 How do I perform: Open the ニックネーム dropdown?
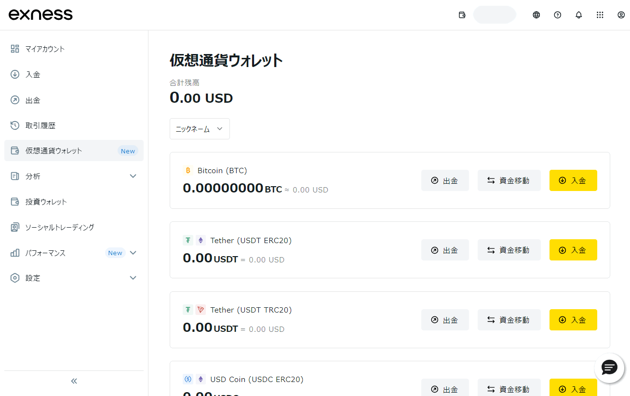click(200, 129)
